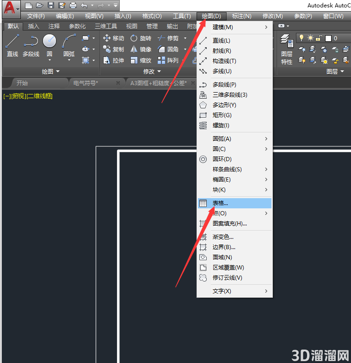Screen dimensions: 351x363
Task: Save the drawing with the floppy disk icon
Action: click(51, 6)
